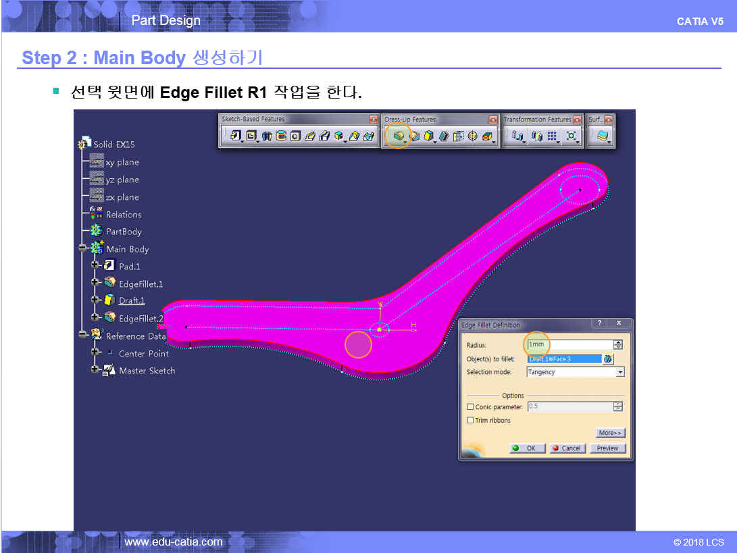This screenshot has height=553, width=737.
Task: Select Solid EX15 root in the tree
Action: 107,144
